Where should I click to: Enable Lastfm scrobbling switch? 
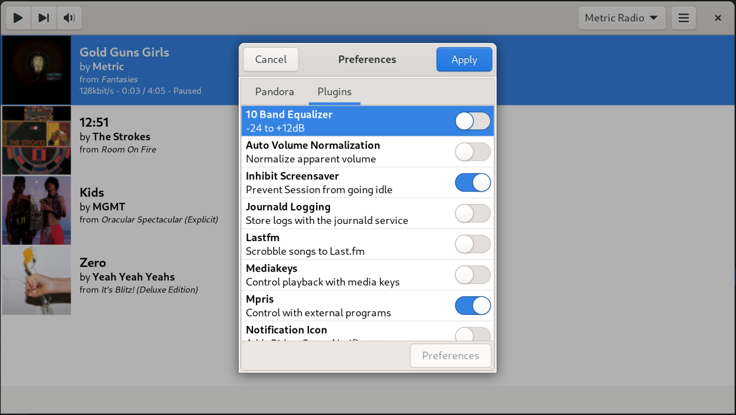pyautogui.click(x=472, y=244)
